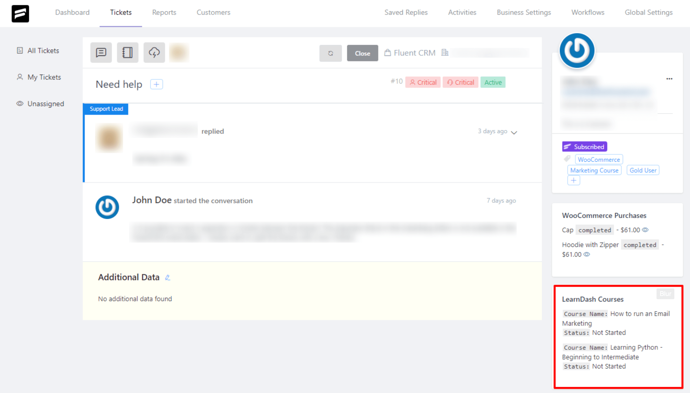The height and width of the screenshot is (393, 690).
Task: Click the plus icon to add new customer tag
Action: (573, 180)
